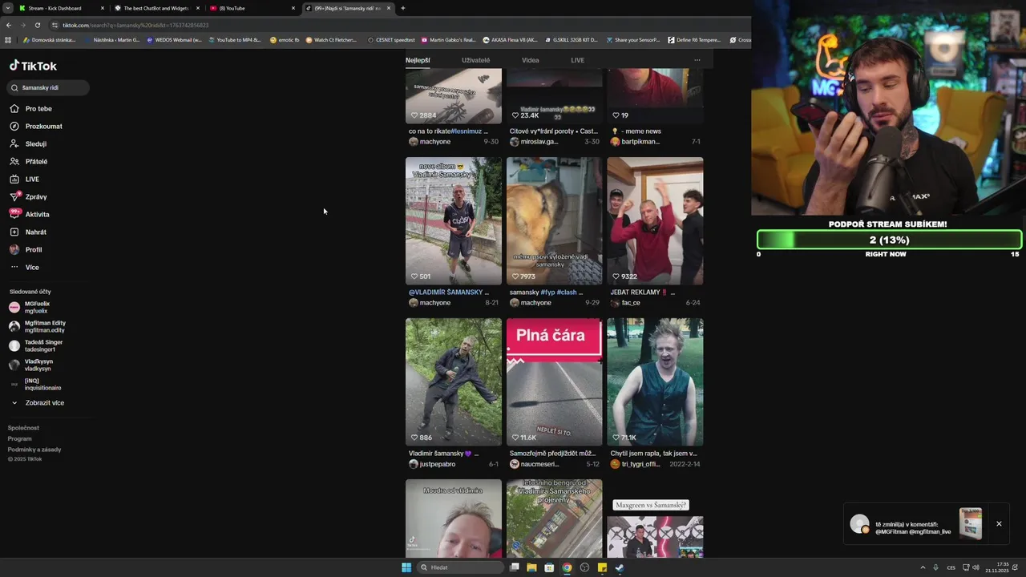Open the tab search dropdown arrow
The width and height of the screenshot is (1026, 577).
pos(6,8)
